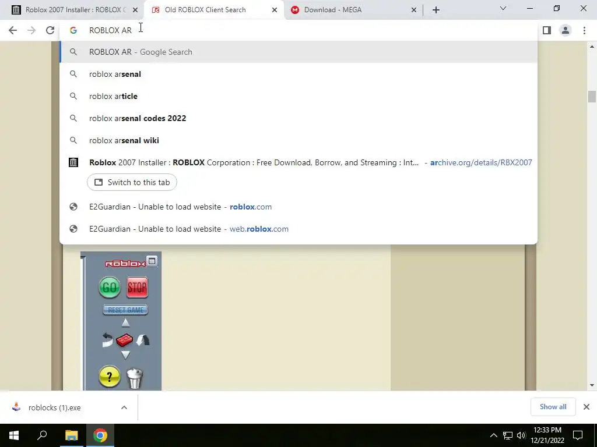The image size is (597, 447).
Task: Open Chrome's three-dot menu
Action: (584, 30)
